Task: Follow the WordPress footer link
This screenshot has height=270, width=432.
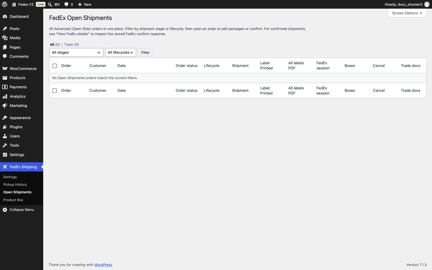Action: click(103, 265)
